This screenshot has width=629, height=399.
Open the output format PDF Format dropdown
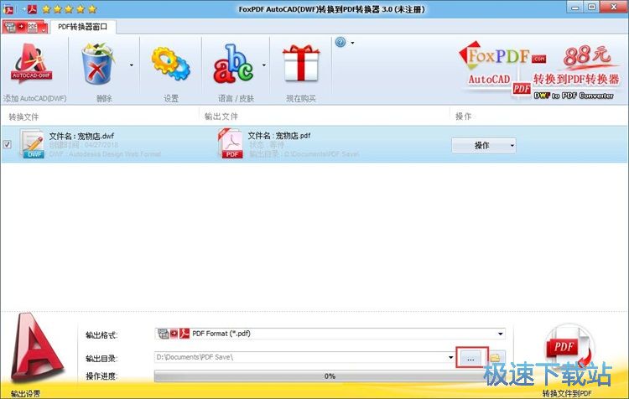[x=330, y=334]
